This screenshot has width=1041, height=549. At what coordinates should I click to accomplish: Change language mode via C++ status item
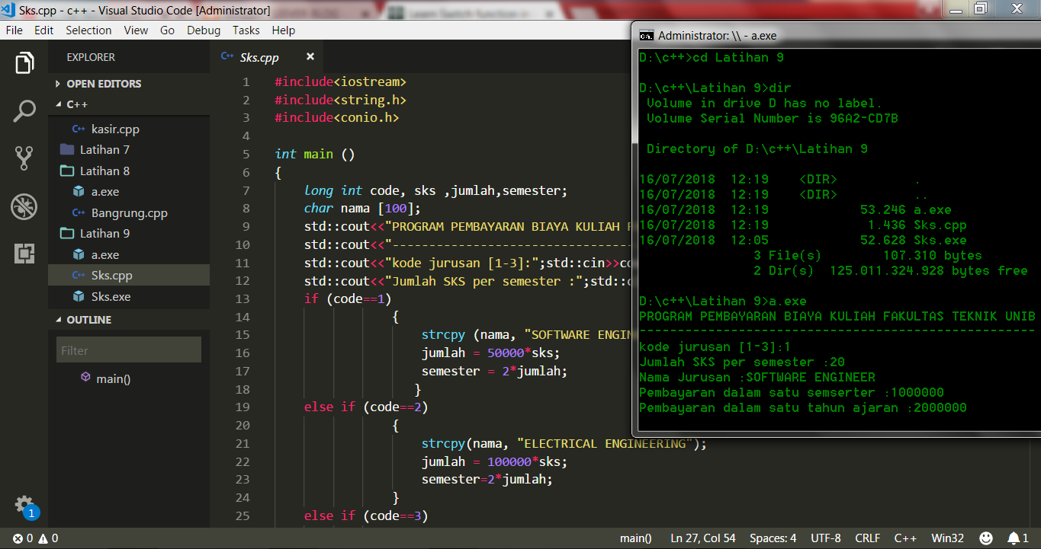point(905,538)
